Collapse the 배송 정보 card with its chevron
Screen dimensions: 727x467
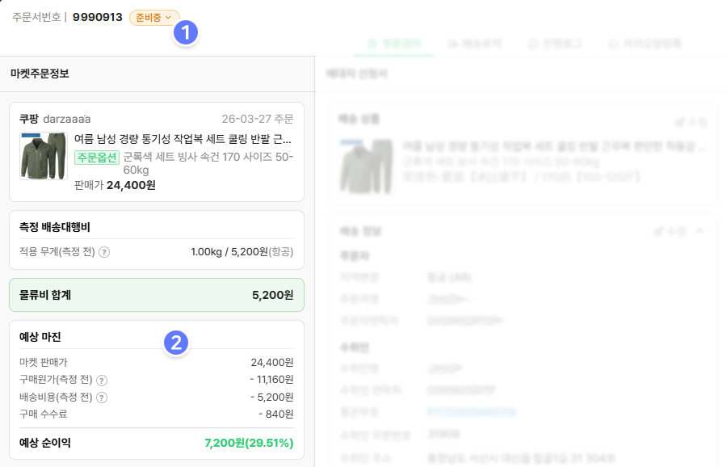(700, 231)
